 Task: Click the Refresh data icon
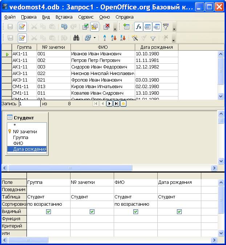click(x=88, y=38)
